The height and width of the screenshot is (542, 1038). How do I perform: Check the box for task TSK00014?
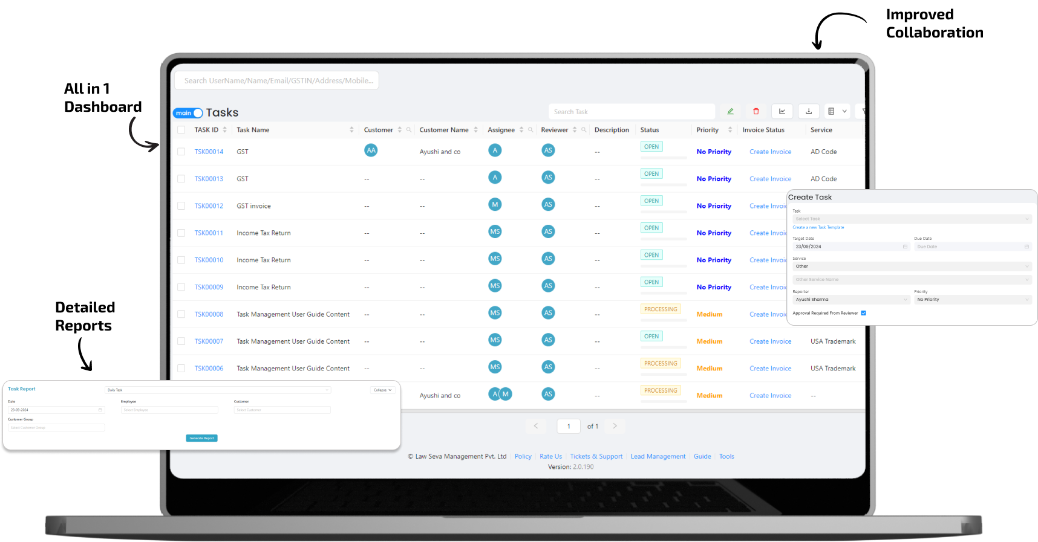click(x=181, y=152)
